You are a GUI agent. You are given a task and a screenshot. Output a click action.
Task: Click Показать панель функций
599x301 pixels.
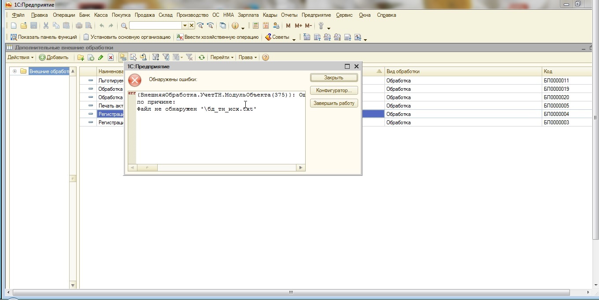click(43, 37)
